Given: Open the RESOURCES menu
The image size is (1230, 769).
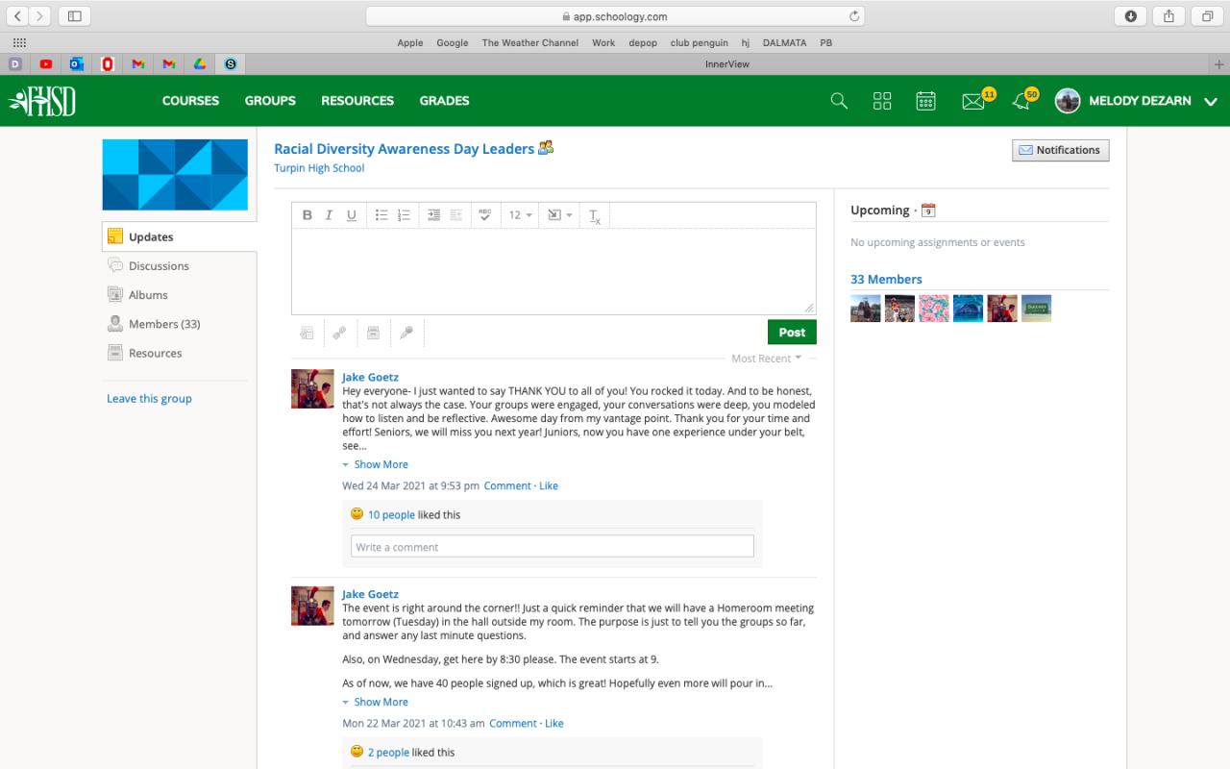Looking at the screenshot, I should pos(357,101).
